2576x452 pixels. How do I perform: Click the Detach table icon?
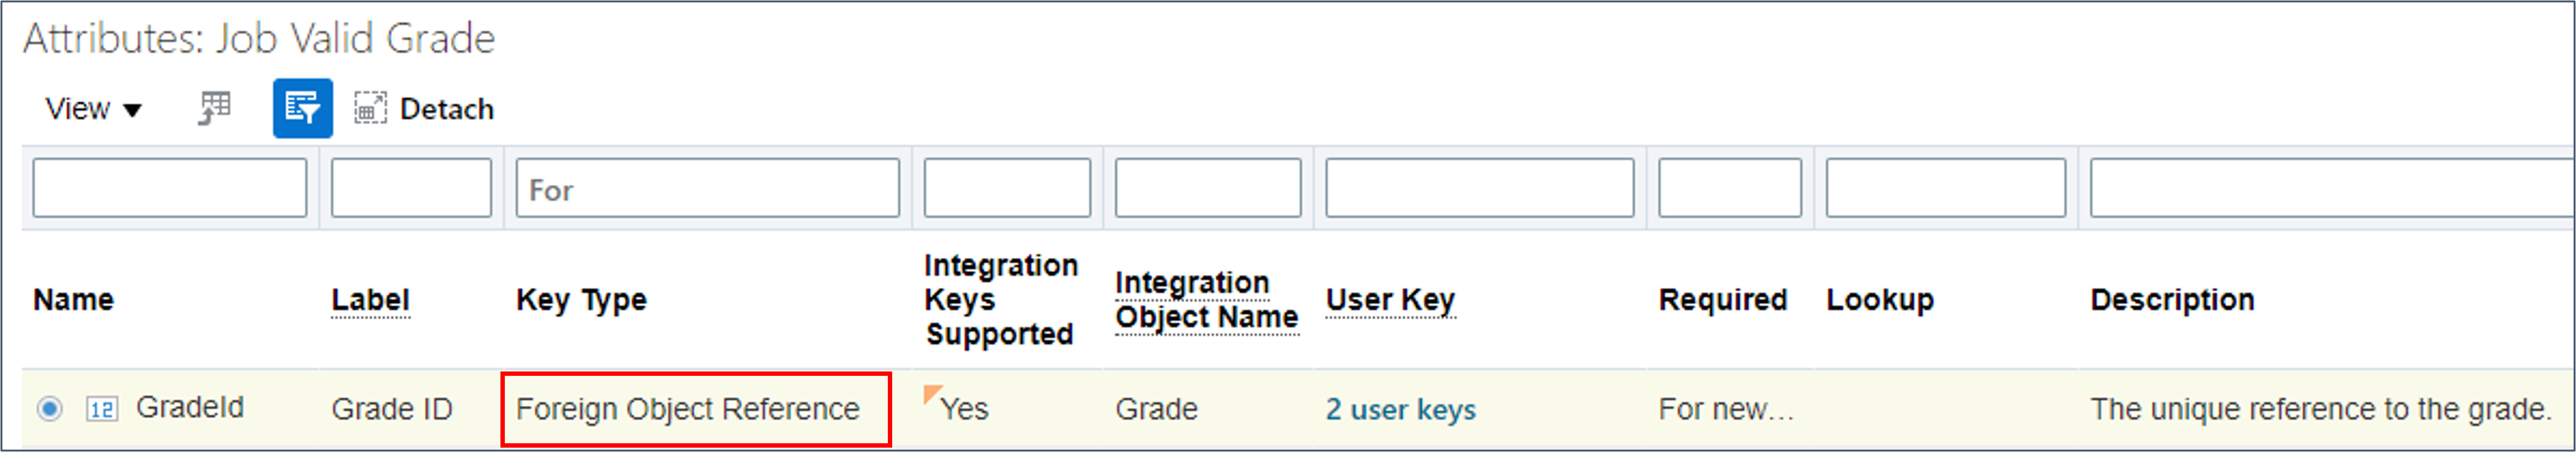pyautogui.click(x=370, y=108)
